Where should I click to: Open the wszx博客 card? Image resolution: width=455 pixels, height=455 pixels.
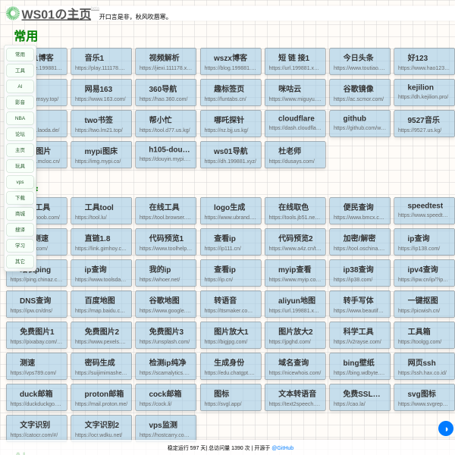click(x=231, y=61)
